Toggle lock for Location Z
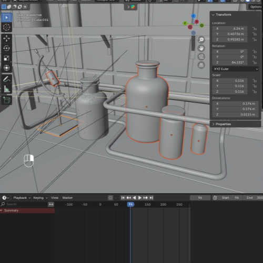Viewport: 263px width, 263px height. pyautogui.click(x=255, y=39)
